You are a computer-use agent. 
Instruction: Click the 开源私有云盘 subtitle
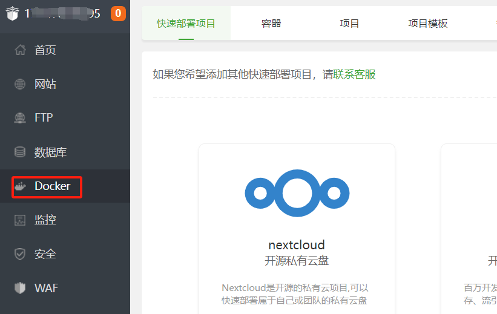(x=297, y=261)
